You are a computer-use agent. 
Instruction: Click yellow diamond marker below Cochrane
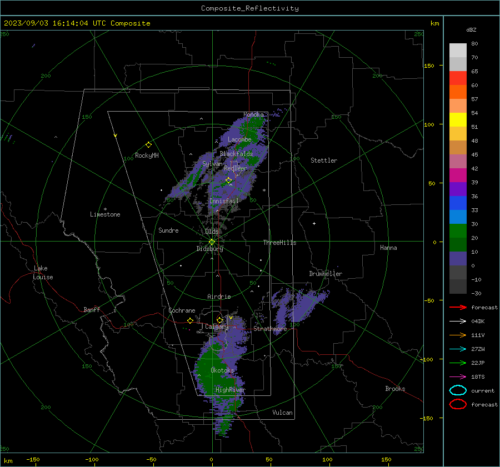point(190,320)
